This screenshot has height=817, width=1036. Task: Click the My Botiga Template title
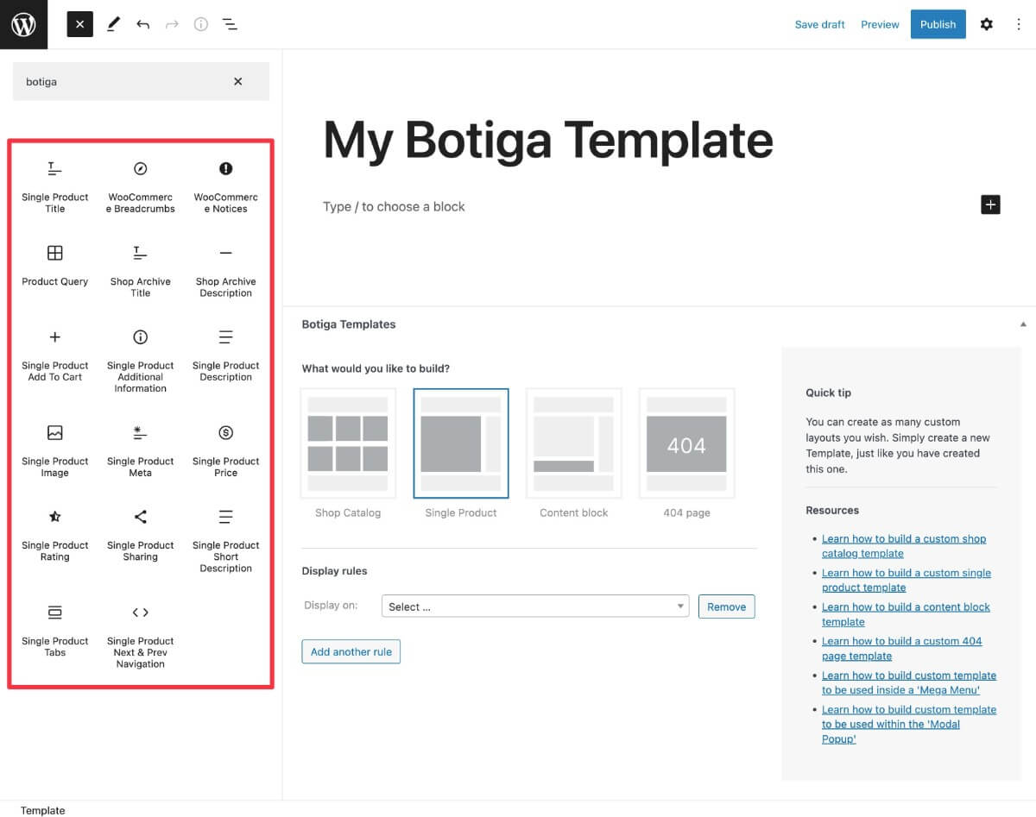tap(547, 139)
